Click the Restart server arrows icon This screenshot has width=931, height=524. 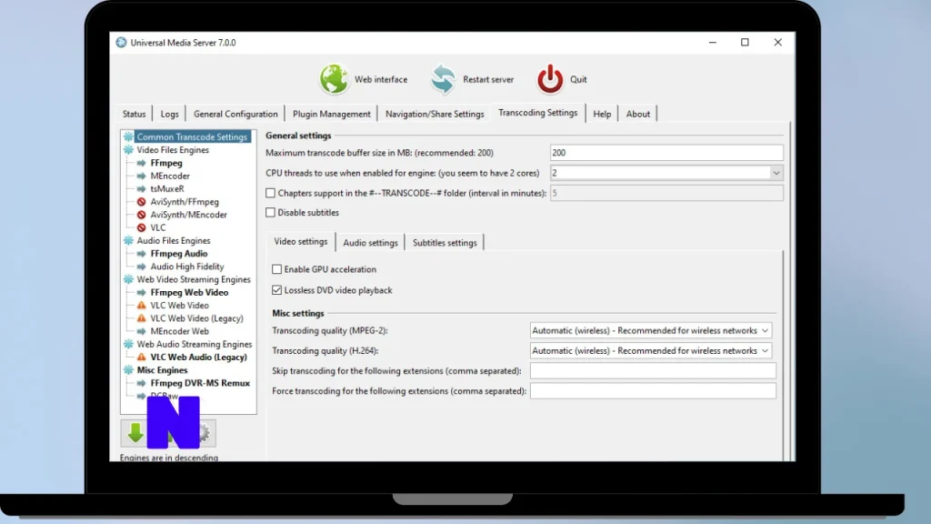[x=443, y=79]
